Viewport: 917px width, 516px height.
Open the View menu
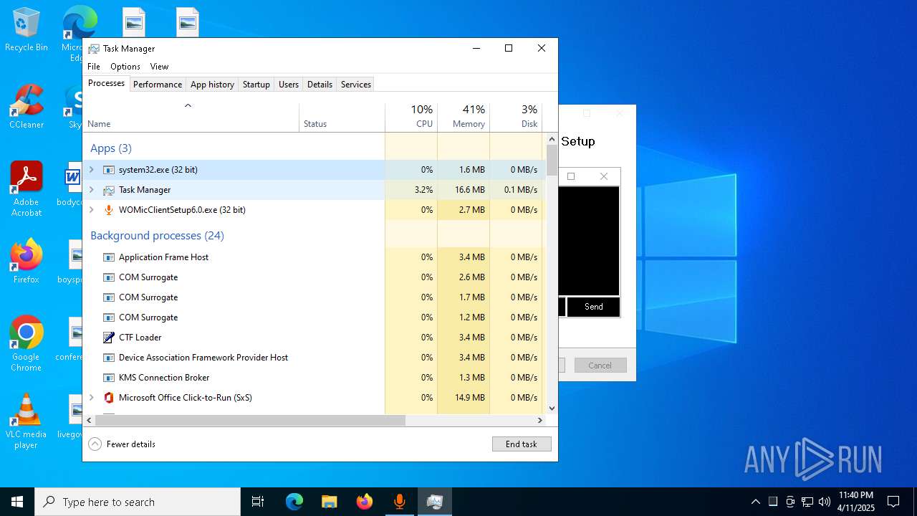159,67
